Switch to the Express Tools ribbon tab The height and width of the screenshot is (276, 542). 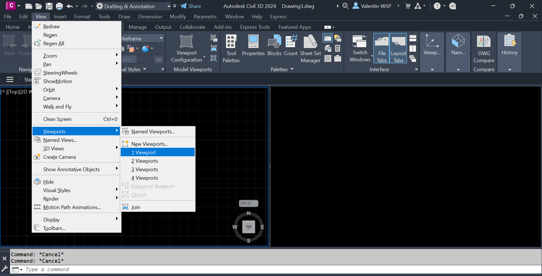(255, 27)
